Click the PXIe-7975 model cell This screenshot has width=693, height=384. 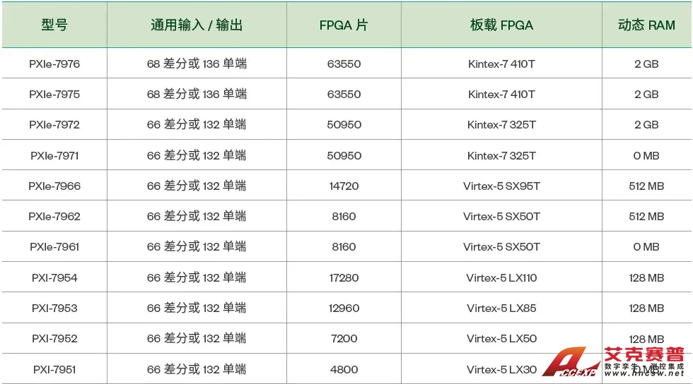point(54,95)
